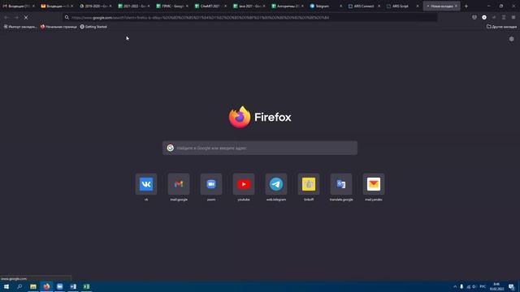The width and height of the screenshot is (520, 292).
Task: Add a new tab with plus button
Action: point(466,6)
